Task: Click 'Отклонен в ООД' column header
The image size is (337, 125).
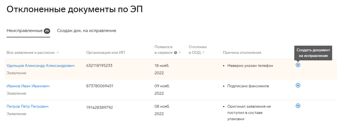Action: [198, 50]
